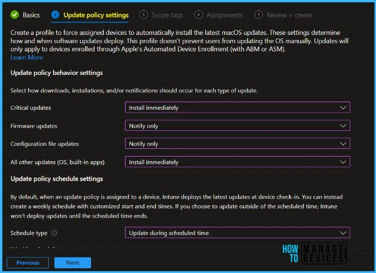Screen dimensions: 376x273
Task: Click the Previous button
Action: click(x=28, y=263)
